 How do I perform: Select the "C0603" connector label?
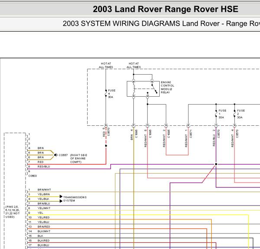pyautogui.click(x=33, y=176)
